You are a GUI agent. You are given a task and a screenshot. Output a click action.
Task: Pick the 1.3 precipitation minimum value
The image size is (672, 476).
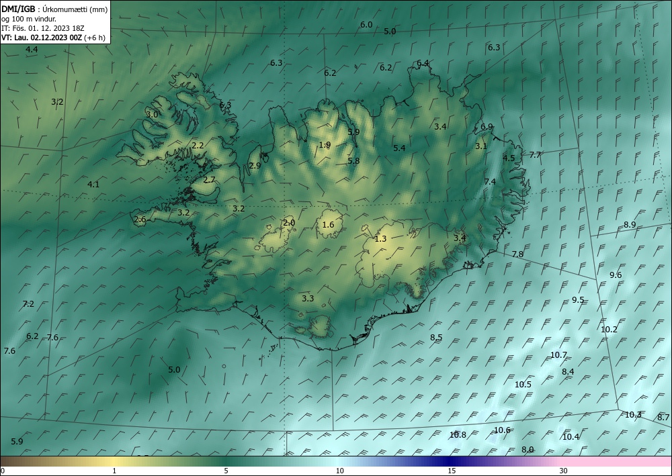pos(380,239)
